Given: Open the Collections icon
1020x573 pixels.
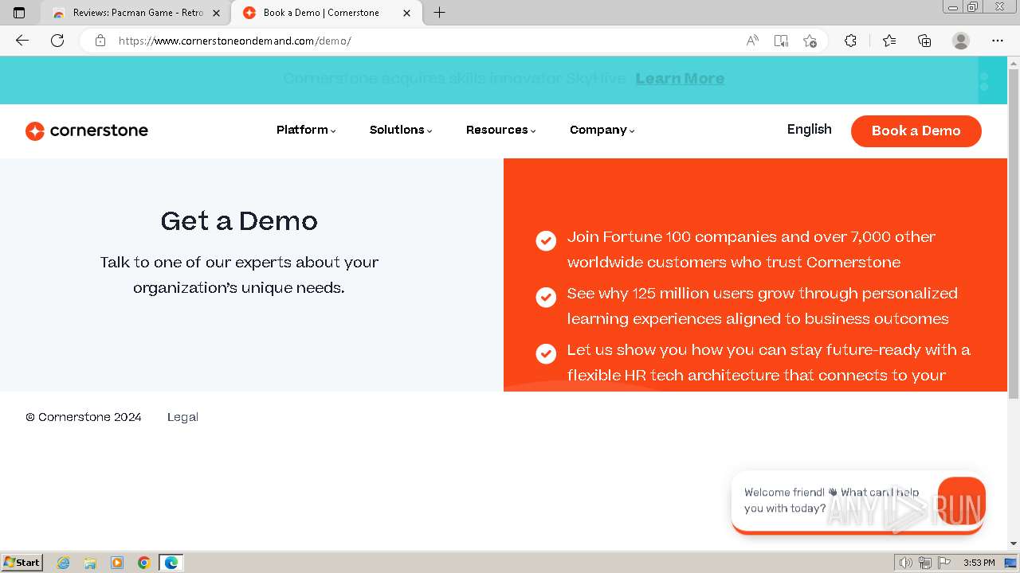Looking at the screenshot, I should click(924, 41).
